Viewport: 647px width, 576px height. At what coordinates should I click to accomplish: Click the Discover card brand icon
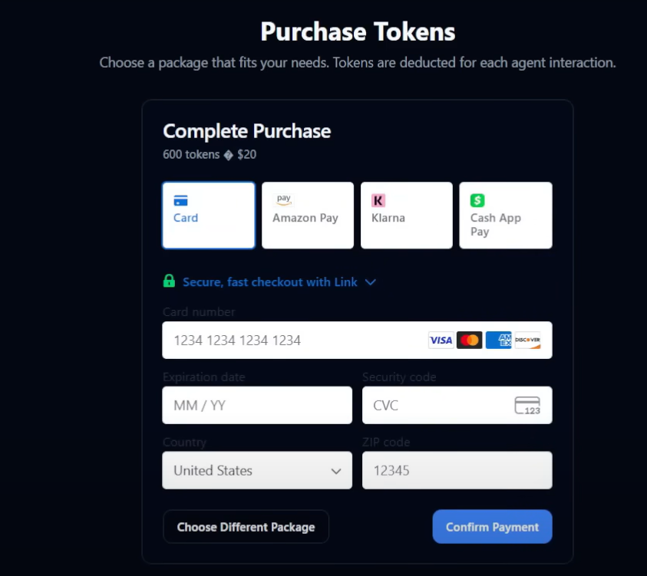point(528,340)
